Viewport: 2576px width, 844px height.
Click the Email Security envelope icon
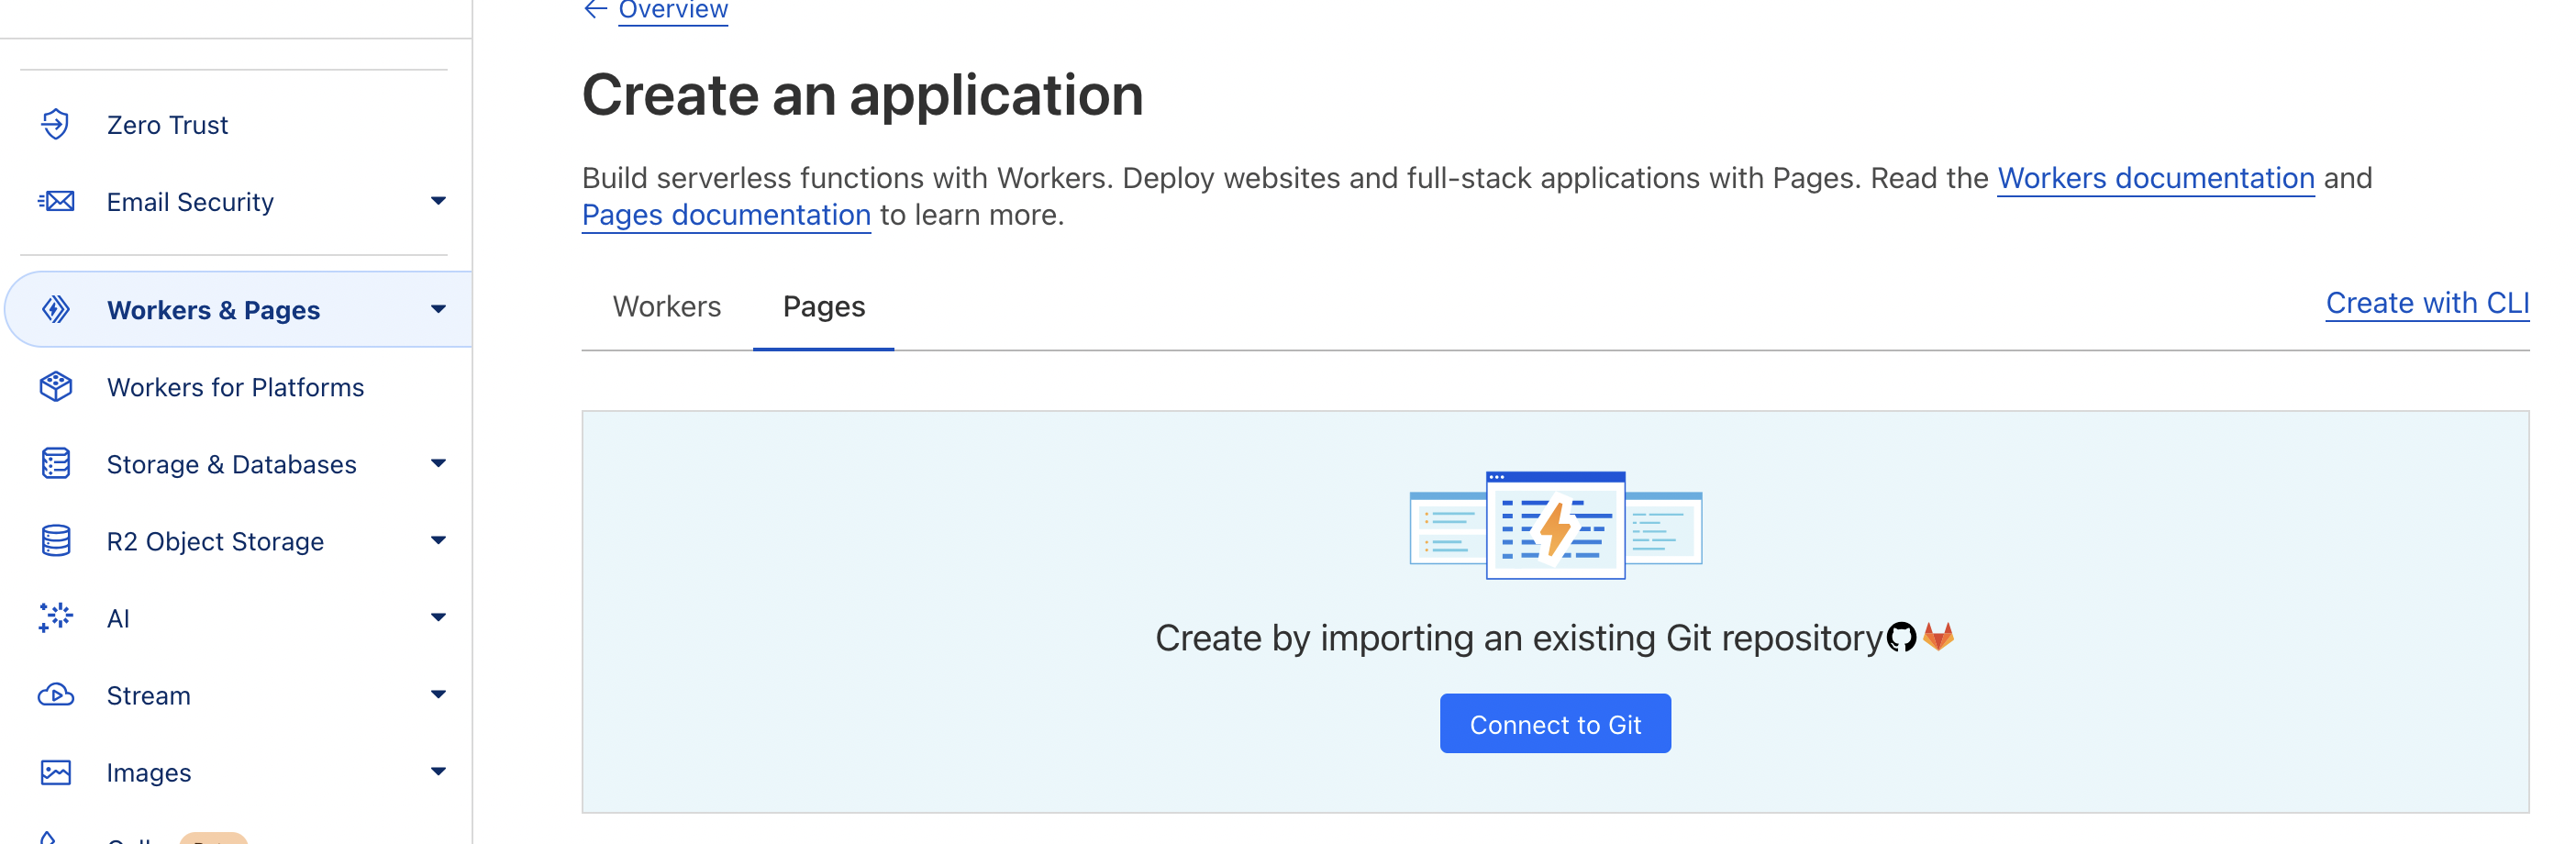pyautogui.click(x=56, y=201)
